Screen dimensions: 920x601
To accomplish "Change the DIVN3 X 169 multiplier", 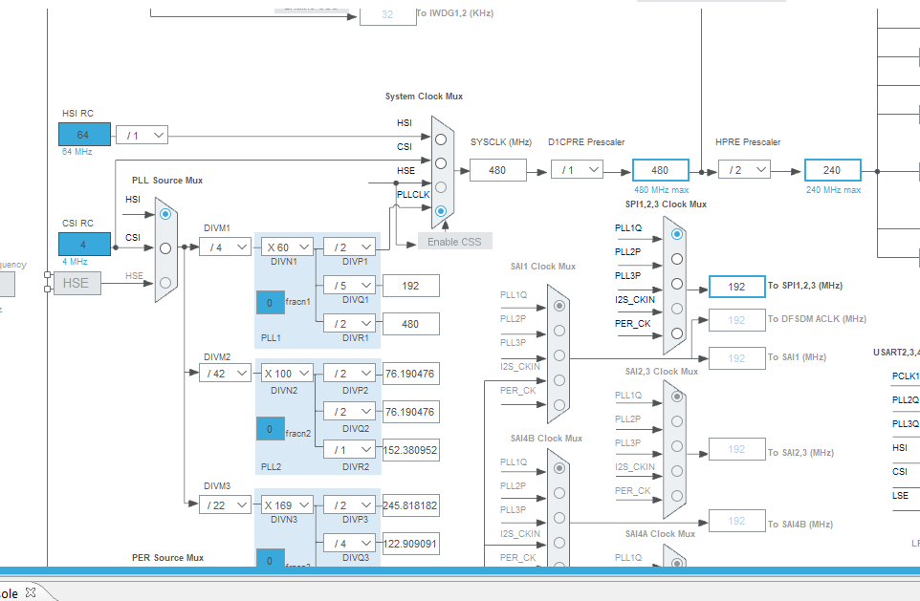I will click(x=285, y=504).
